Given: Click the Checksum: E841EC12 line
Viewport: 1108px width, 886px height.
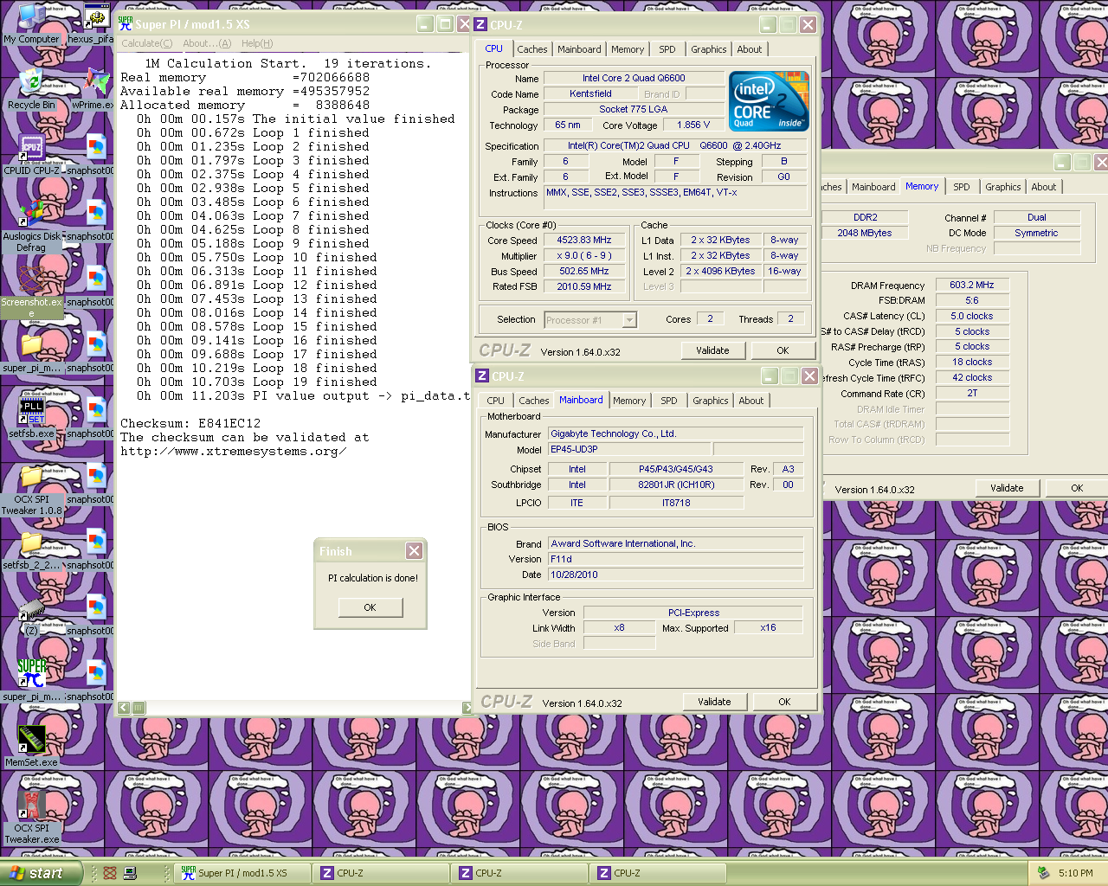Looking at the screenshot, I should (190, 423).
